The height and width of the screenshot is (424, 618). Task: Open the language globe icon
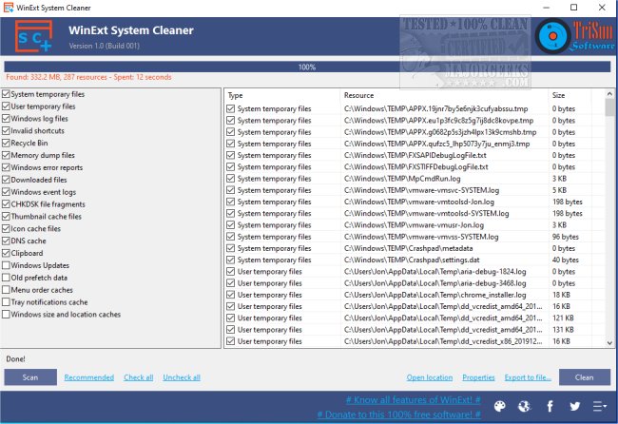(525, 406)
